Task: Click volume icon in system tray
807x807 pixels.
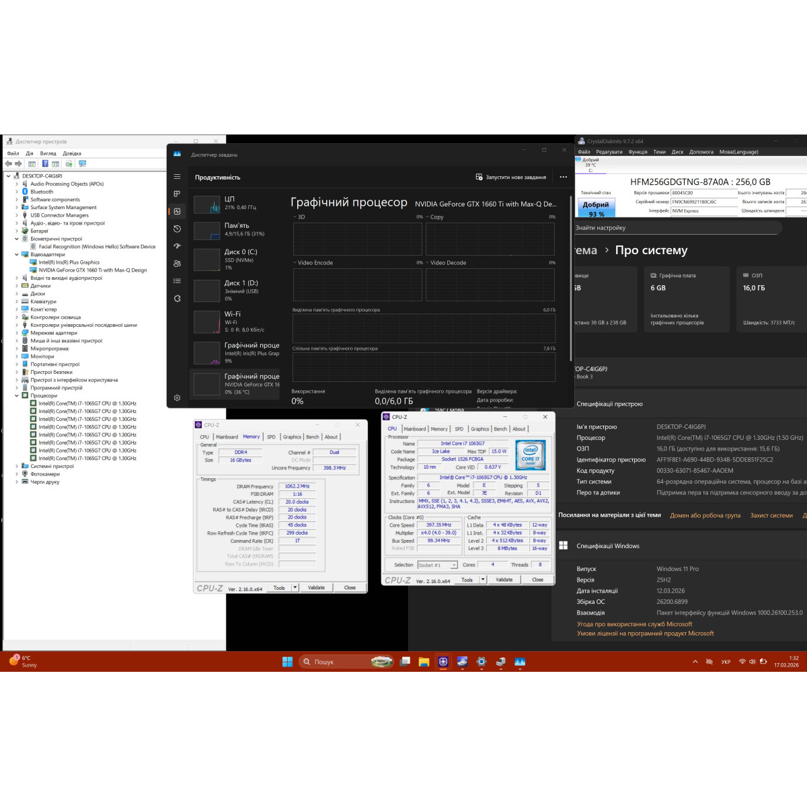Action: point(753,662)
